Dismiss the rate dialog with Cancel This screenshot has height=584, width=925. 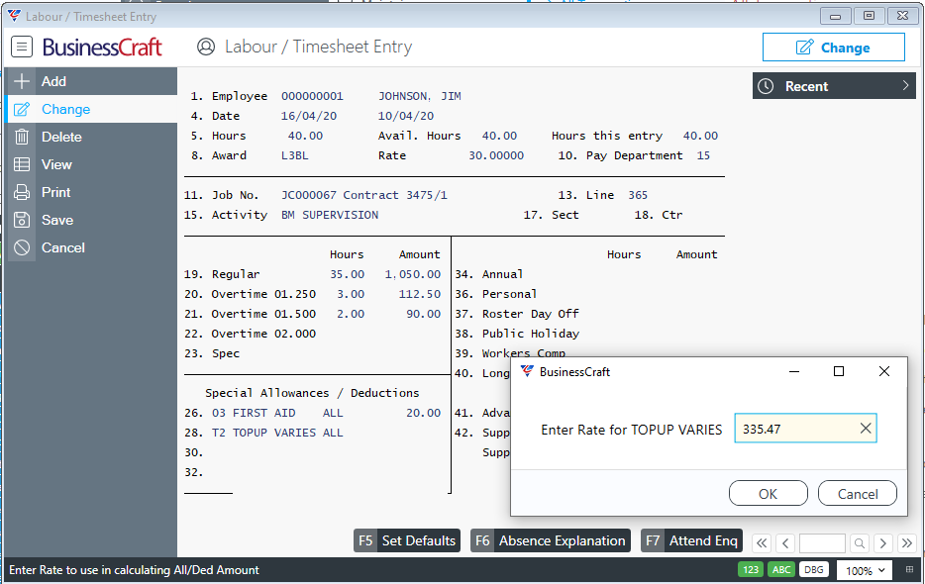click(x=858, y=493)
